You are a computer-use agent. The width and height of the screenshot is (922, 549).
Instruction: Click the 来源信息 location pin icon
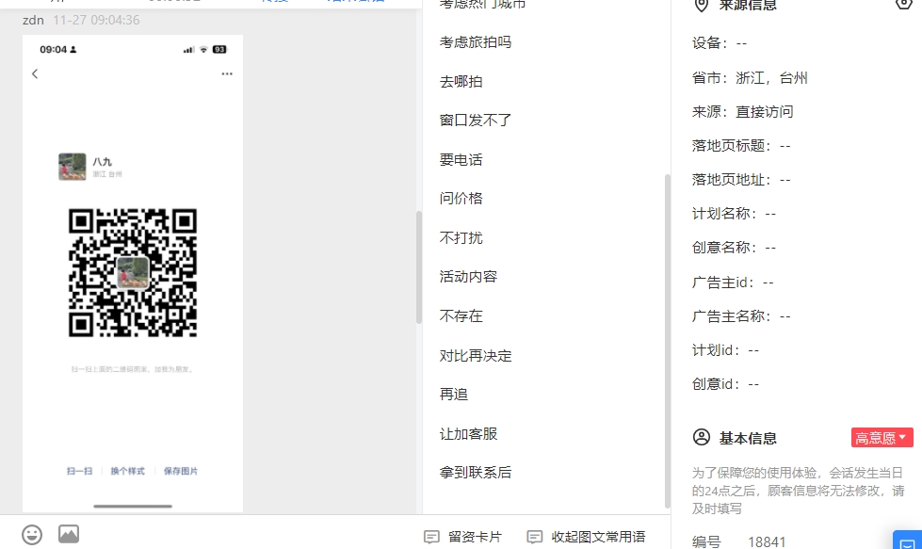pyautogui.click(x=702, y=6)
